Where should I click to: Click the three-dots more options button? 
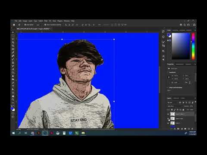click(100, 25)
